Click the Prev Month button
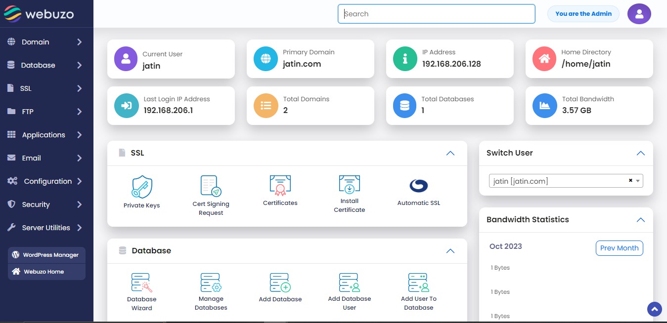The height and width of the screenshot is (323, 667). point(619,248)
